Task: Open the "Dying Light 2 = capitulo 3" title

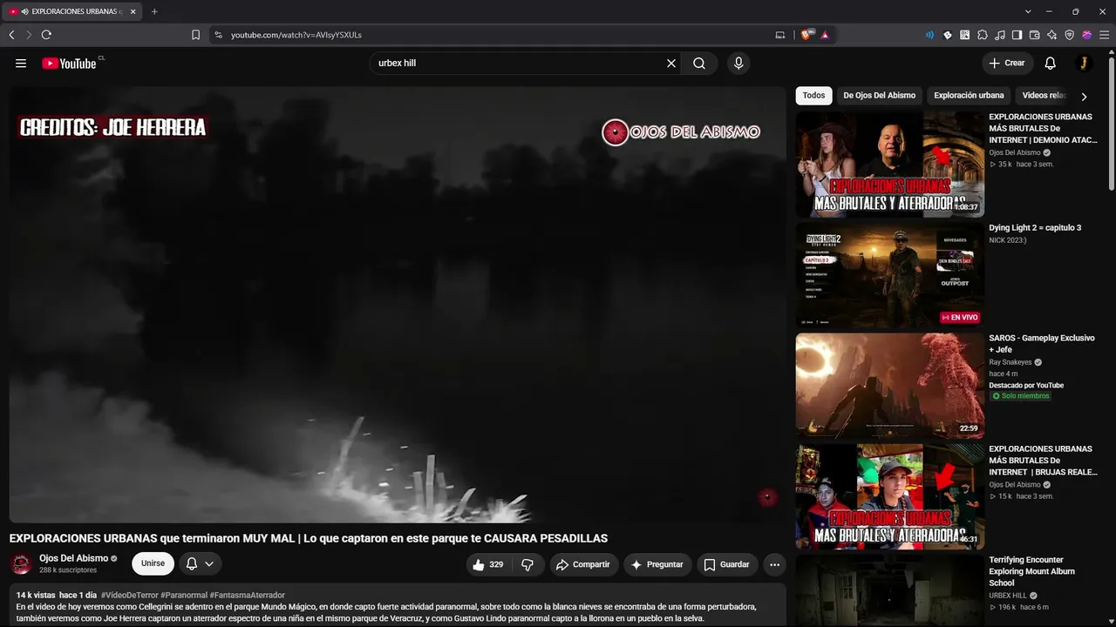Action: pyautogui.click(x=1035, y=228)
